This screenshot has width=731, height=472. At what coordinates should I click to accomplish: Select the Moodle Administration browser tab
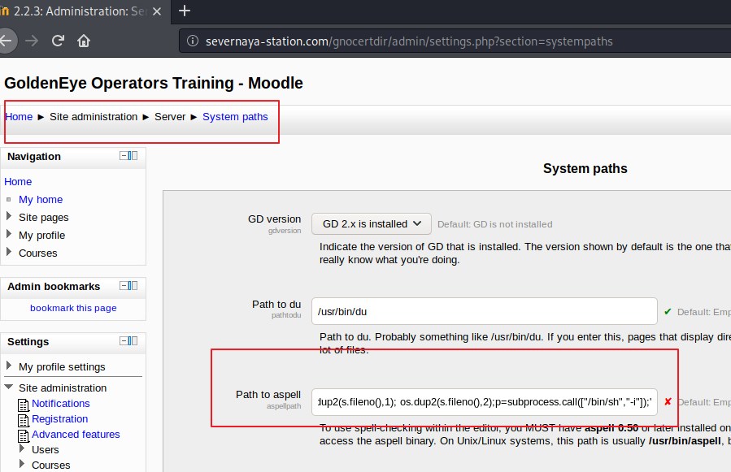pyautogui.click(x=81, y=11)
